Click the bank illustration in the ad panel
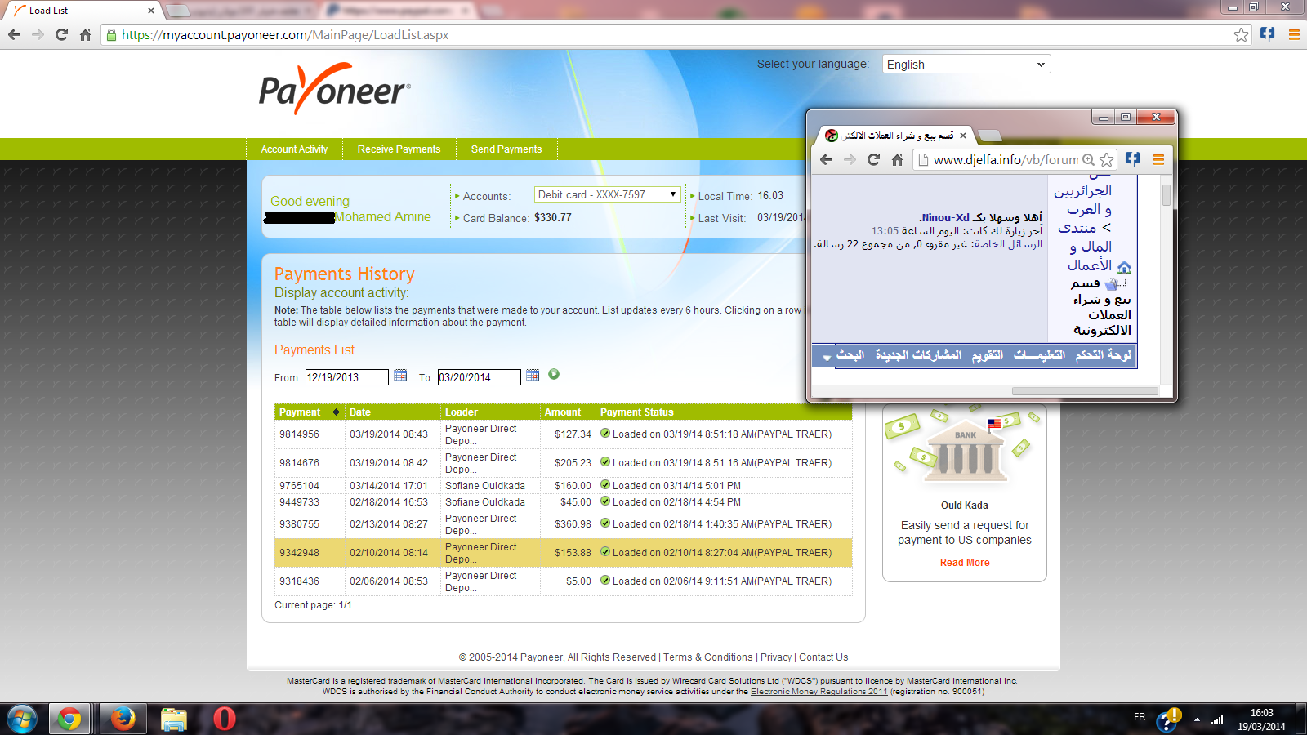1307x735 pixels. tap(964, 451)
